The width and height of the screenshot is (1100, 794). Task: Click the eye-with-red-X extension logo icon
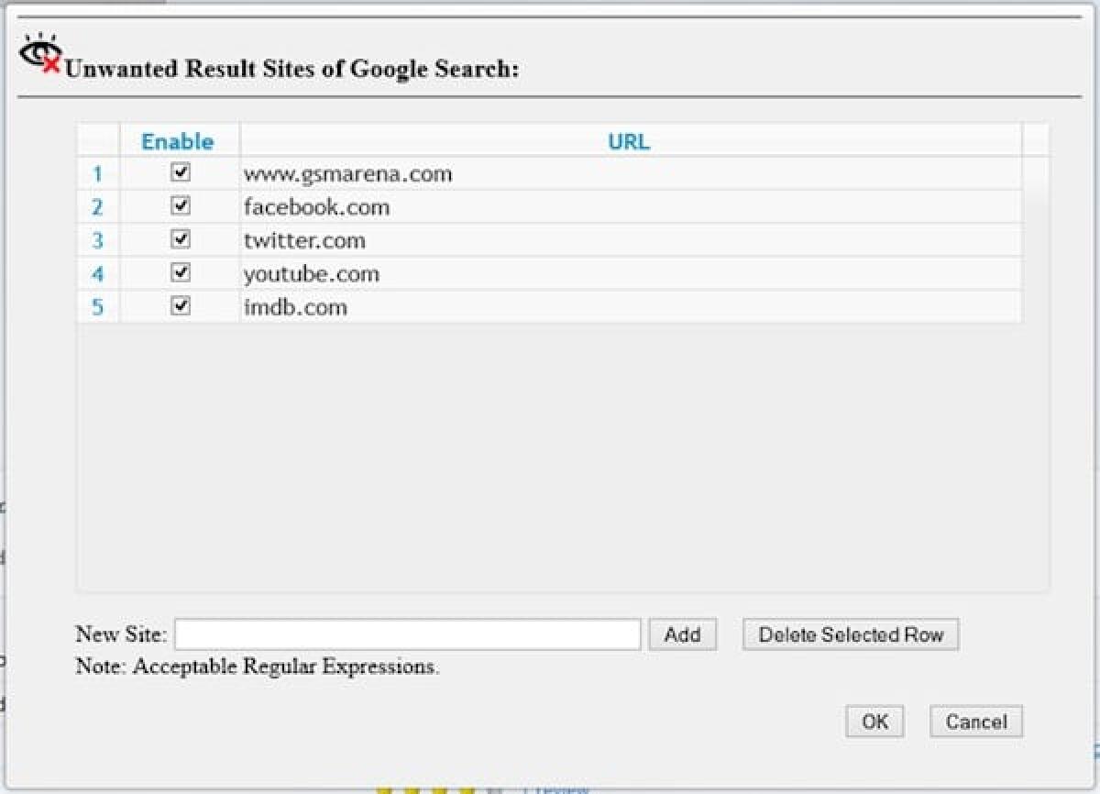point(38,51)
